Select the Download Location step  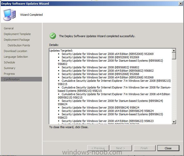click(x=15, y=51)
